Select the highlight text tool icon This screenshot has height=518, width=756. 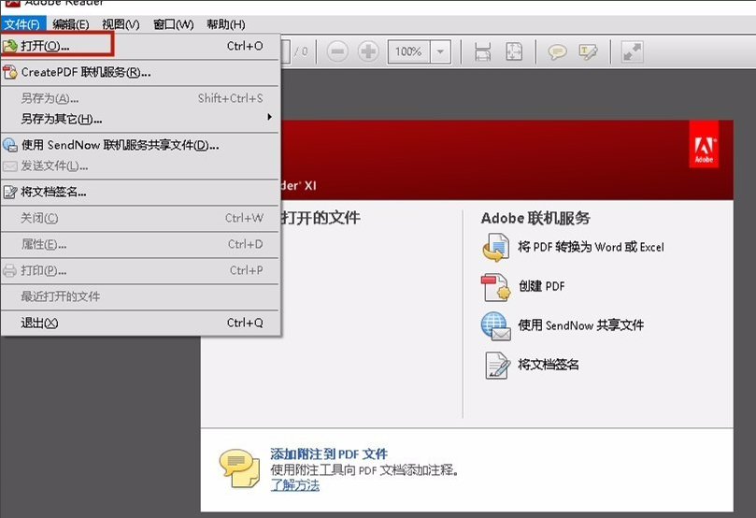588,51
